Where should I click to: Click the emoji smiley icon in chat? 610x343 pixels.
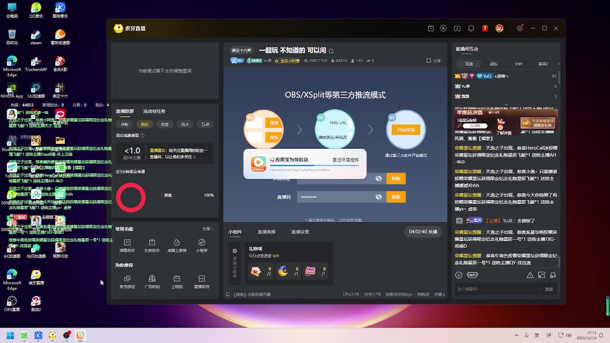click(458, 275)
